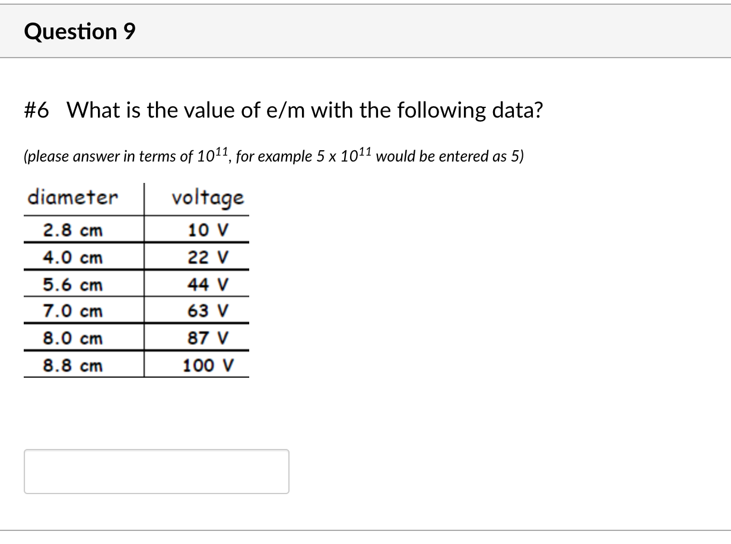Screen dimensions: 731x544
Task: Click the 10 V table cell
Action: pyautogui.click(x=207, y=230)
